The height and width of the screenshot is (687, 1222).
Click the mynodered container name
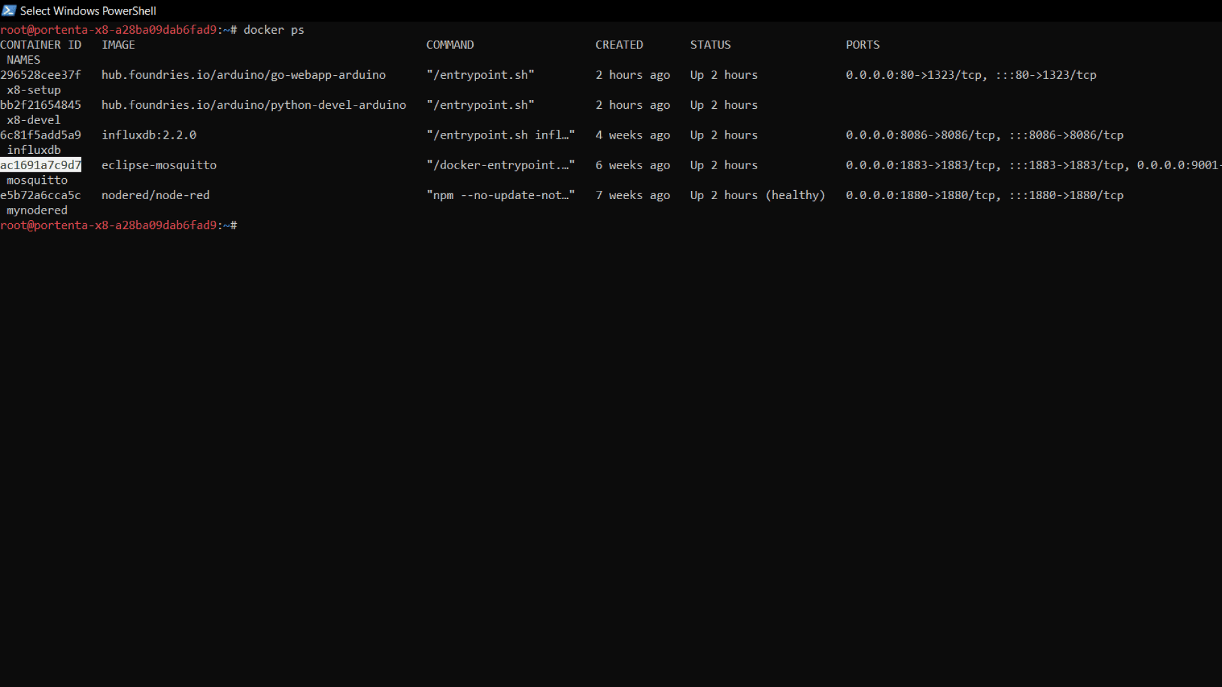coord(37,210)
